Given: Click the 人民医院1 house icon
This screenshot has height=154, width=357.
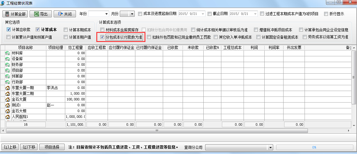Looking at the screenshot, I should pos(8,117).
